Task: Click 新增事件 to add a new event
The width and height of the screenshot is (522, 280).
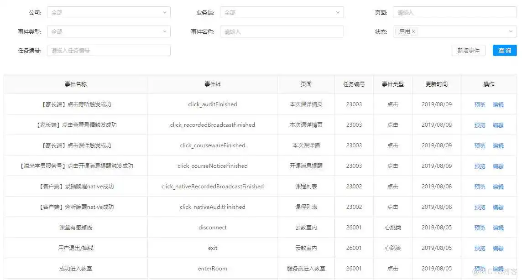Action: (x=469, y=51)
